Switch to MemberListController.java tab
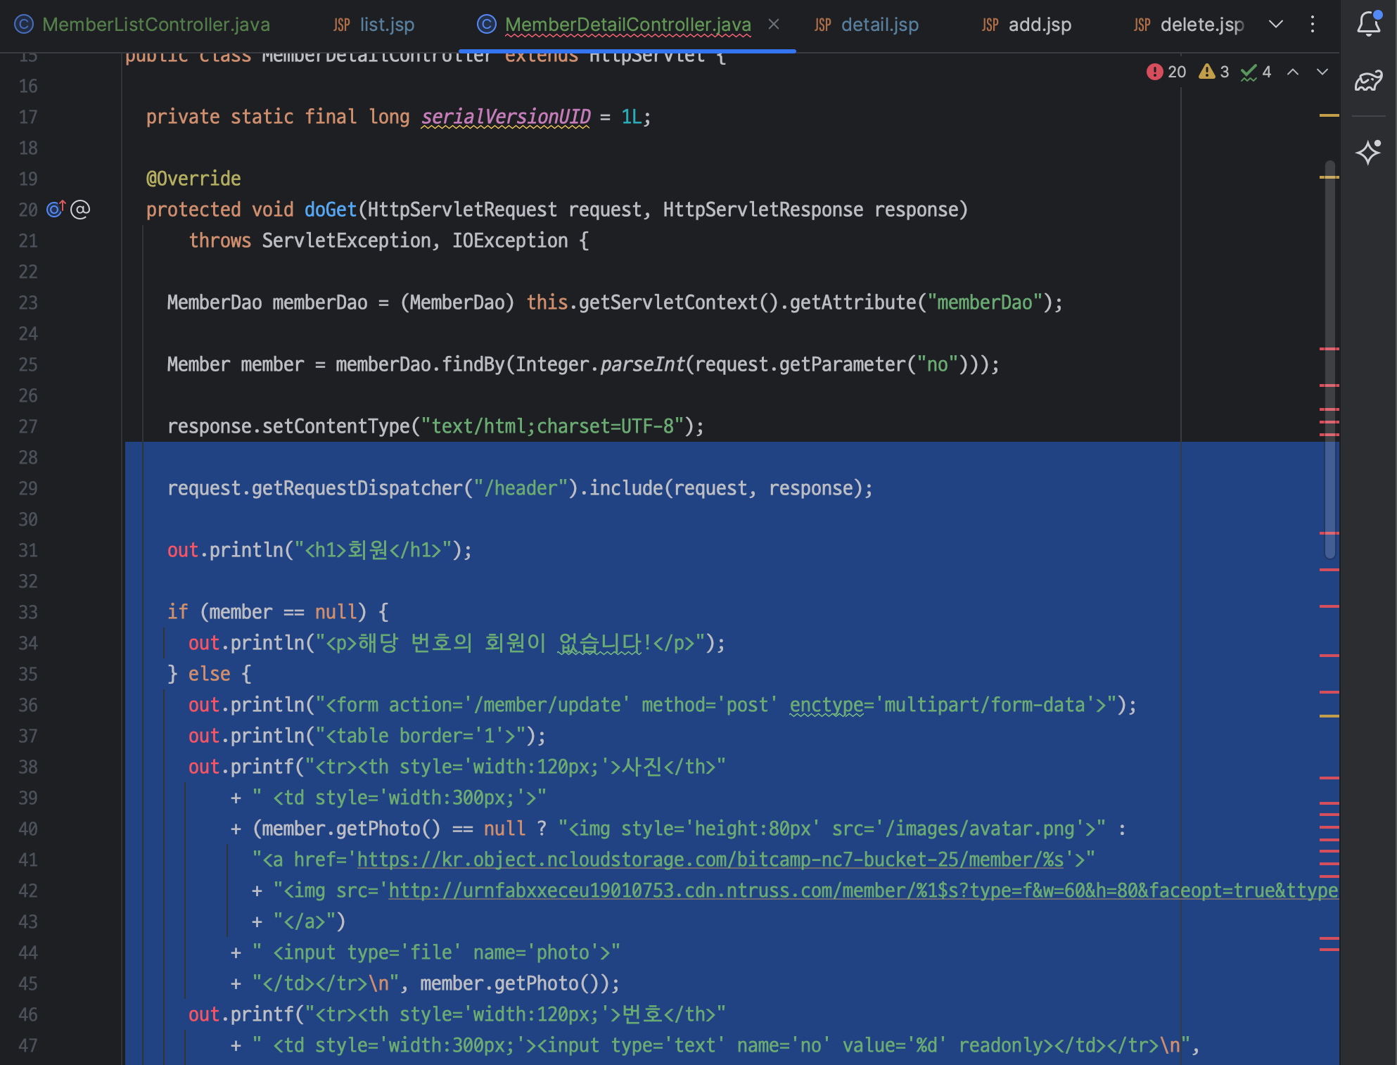1397x1065 pixels. point(155,25)
